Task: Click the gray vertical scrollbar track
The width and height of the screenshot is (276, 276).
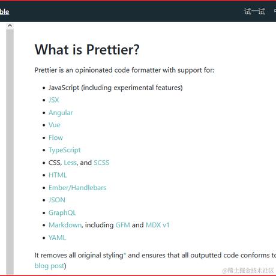Action: point(10,152)
